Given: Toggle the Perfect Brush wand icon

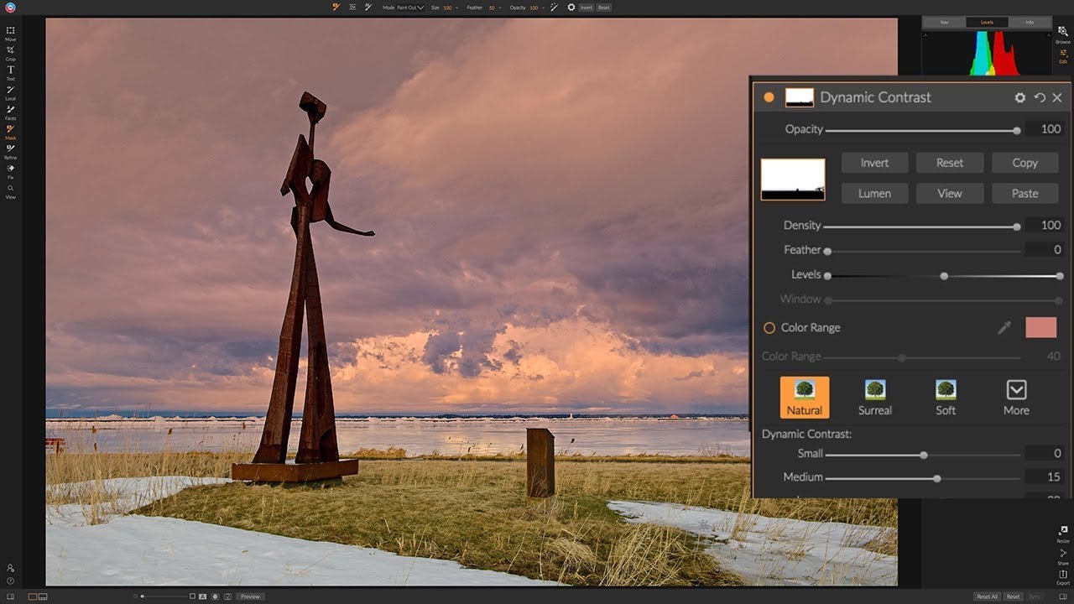Looking at the screenshot, I should click(x=554, y=7).
